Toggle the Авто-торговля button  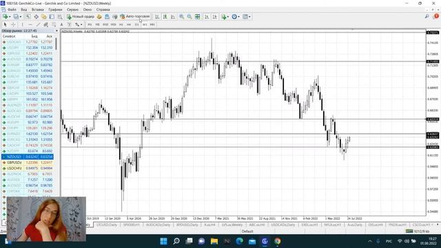pos(135,17)
